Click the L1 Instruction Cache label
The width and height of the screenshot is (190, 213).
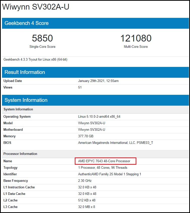19,187
